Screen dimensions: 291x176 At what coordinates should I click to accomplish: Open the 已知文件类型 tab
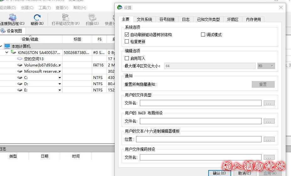tap(208, 19)
